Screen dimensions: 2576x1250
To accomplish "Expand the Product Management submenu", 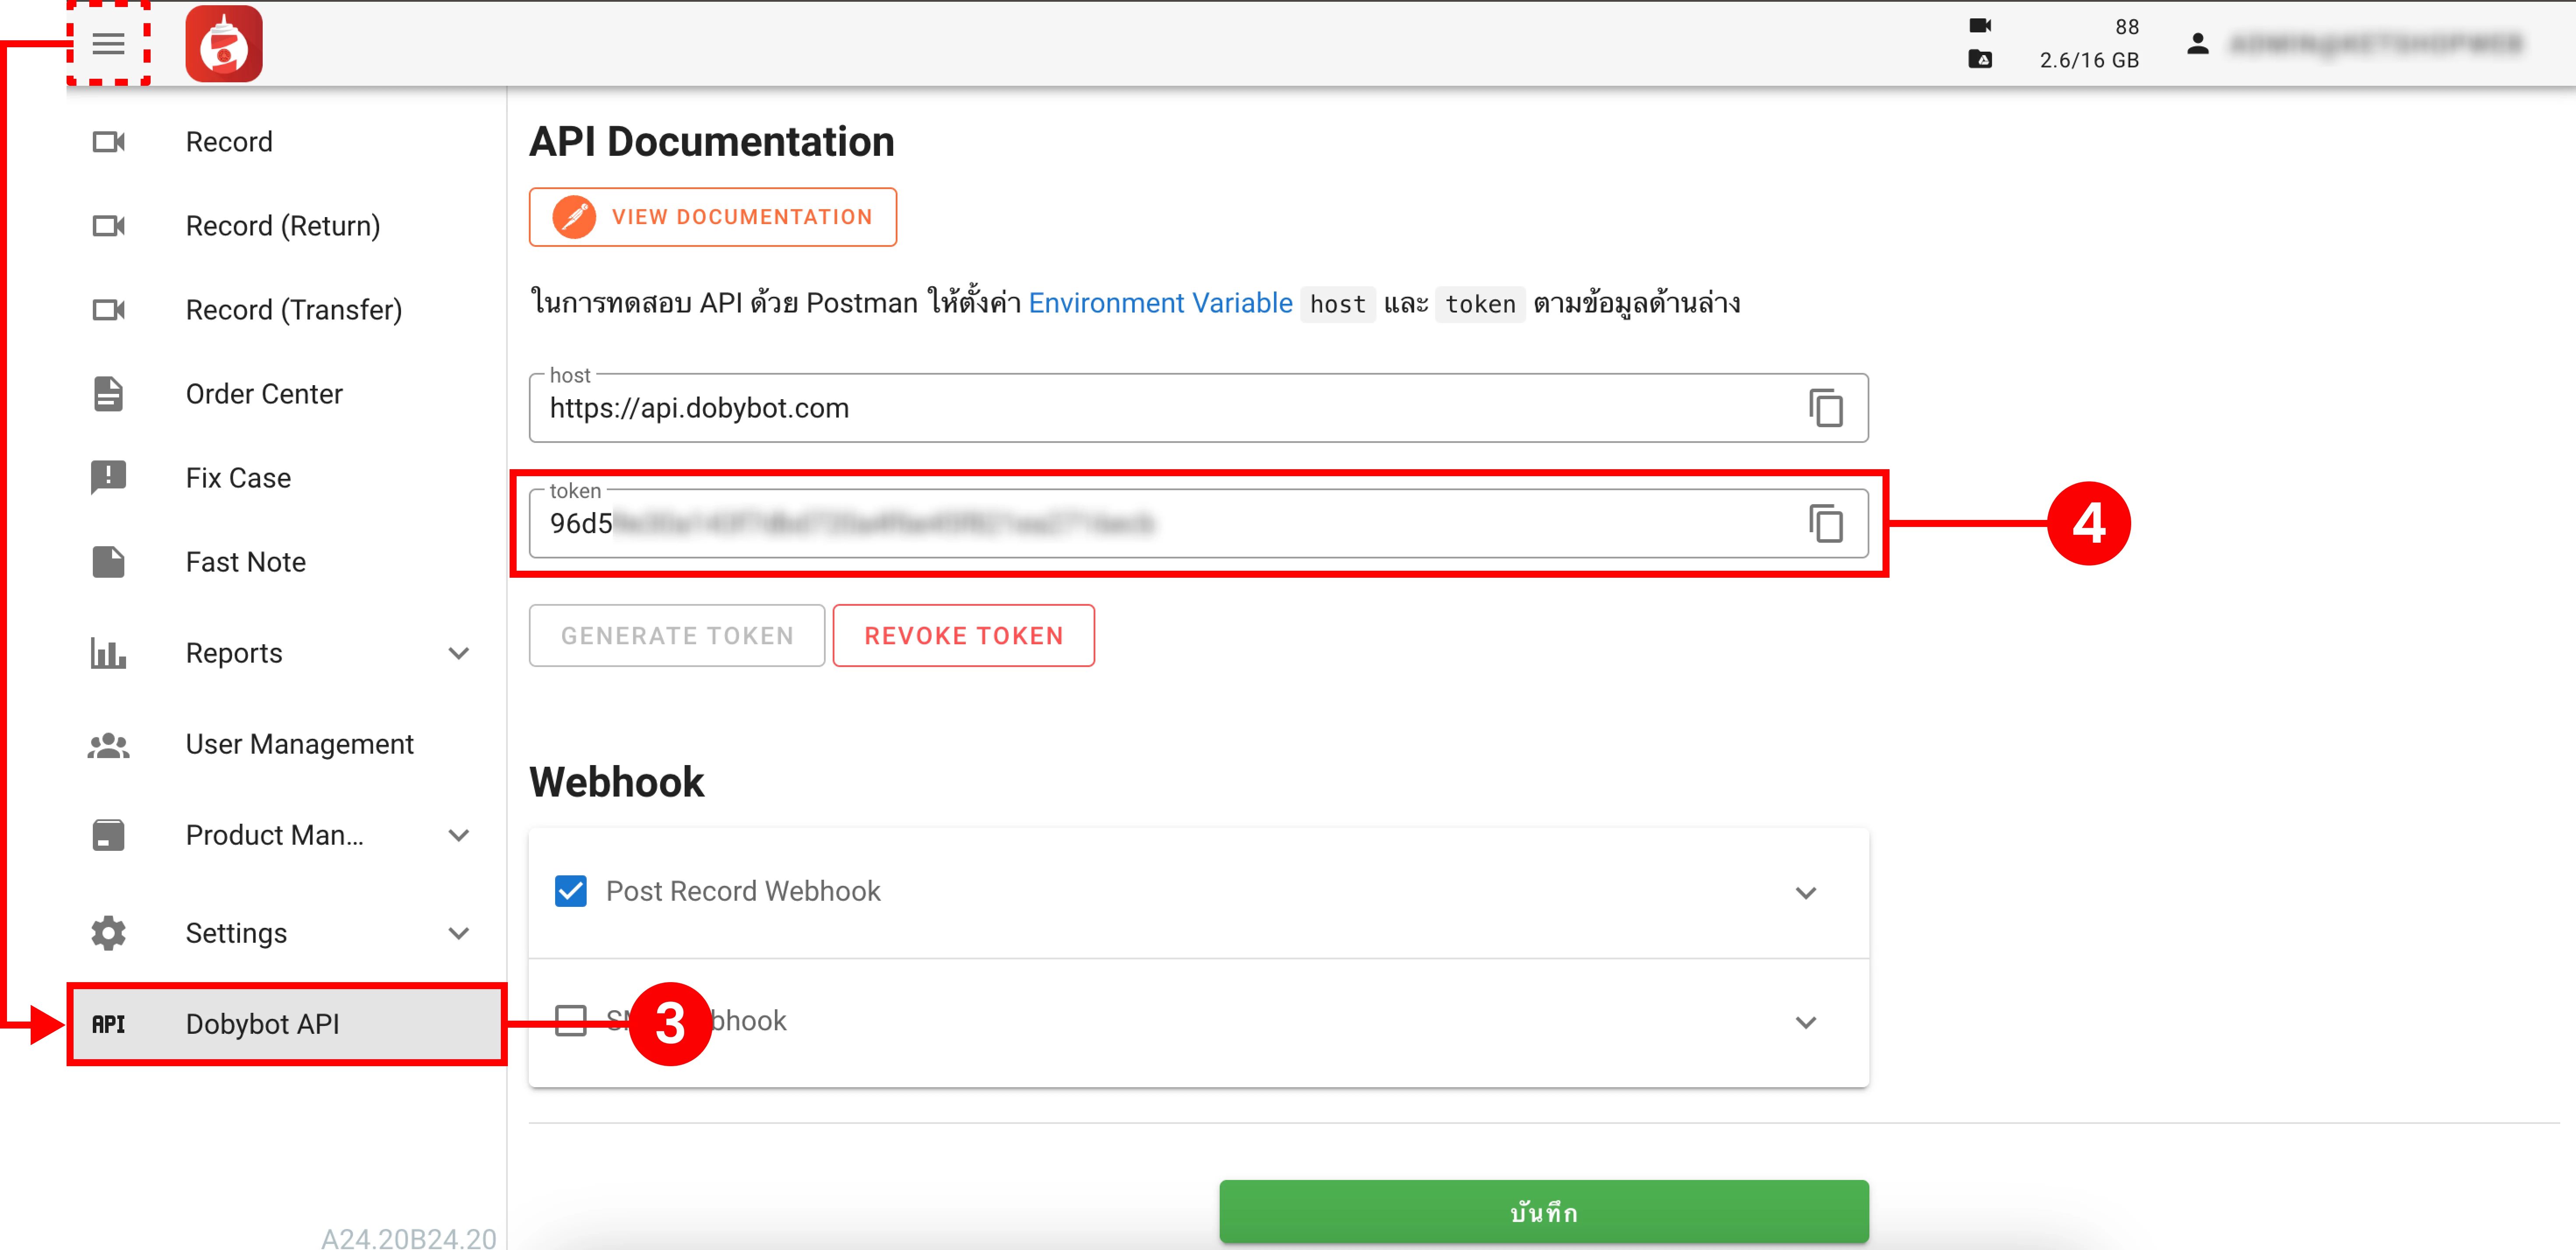I will (459, 836).
